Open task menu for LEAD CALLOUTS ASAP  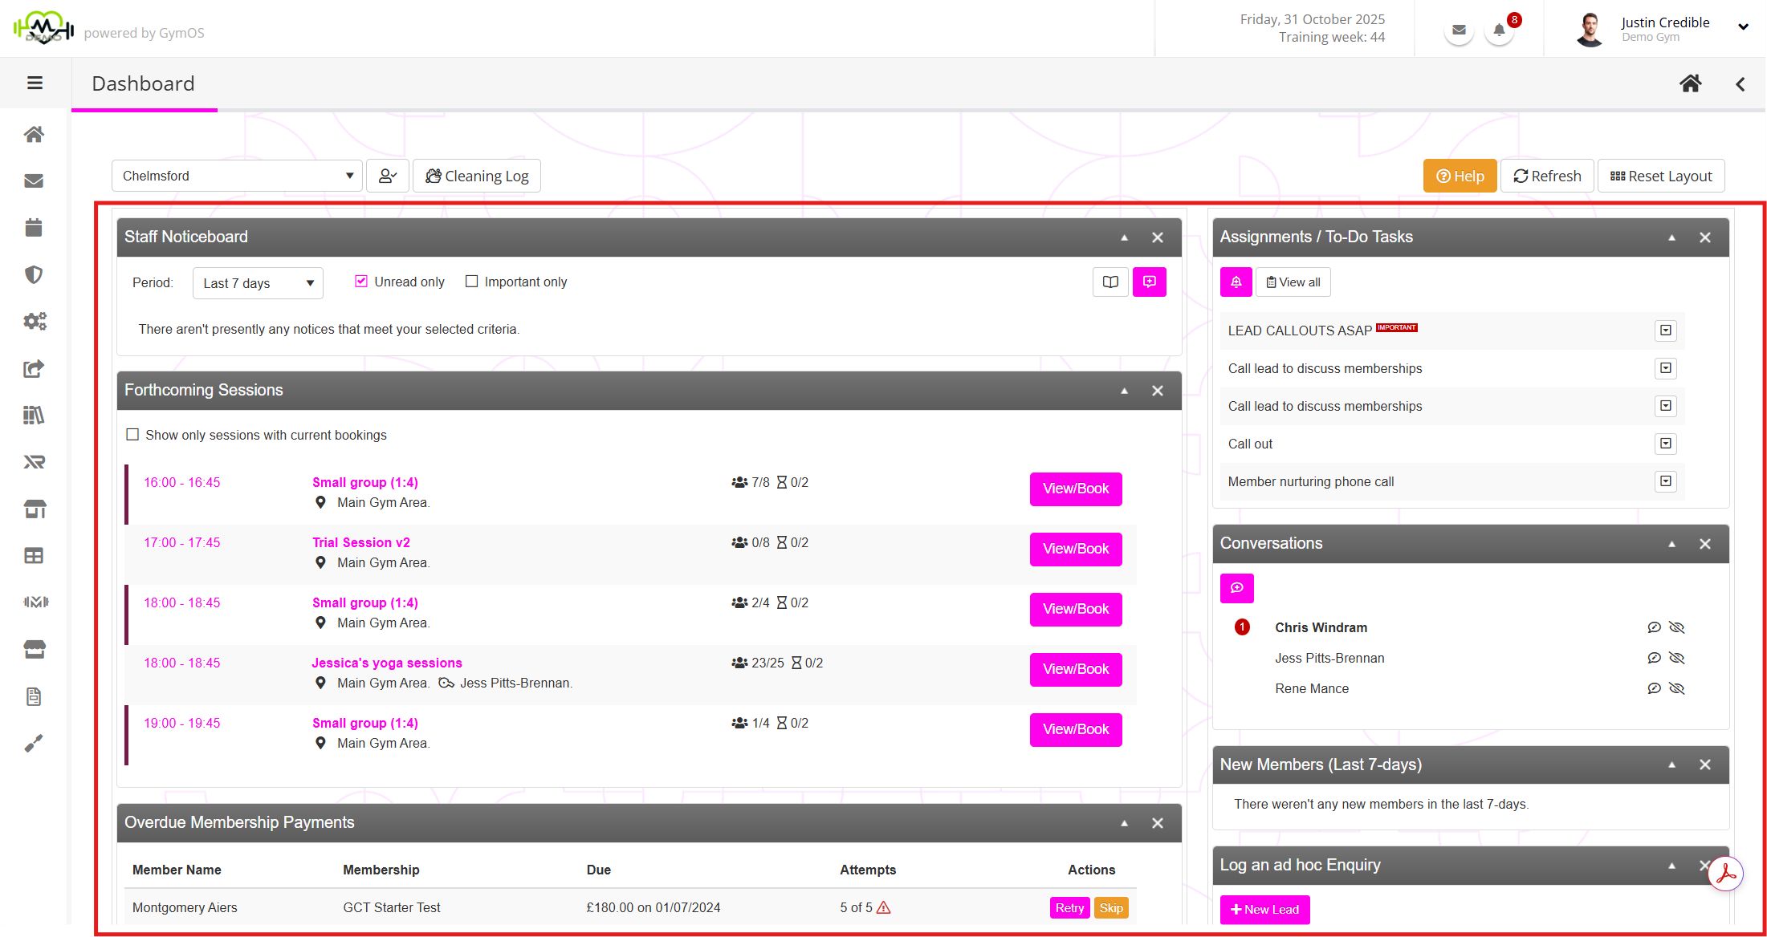[1666, 331]
